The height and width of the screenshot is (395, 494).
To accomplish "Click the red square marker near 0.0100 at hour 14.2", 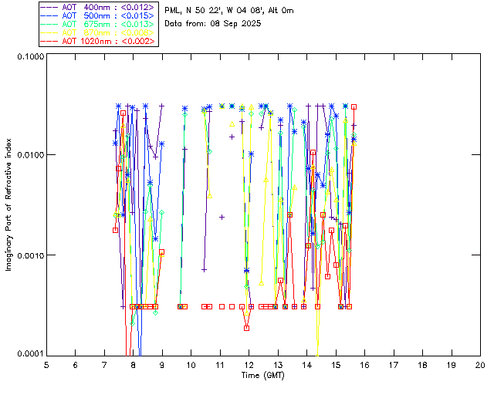I will (x=313, y=153).
